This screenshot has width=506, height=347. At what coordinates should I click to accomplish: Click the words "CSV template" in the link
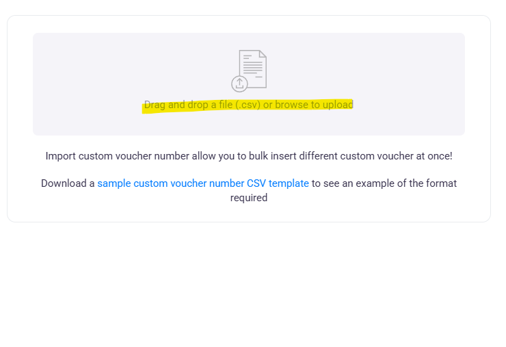click(x=278, y=183)
